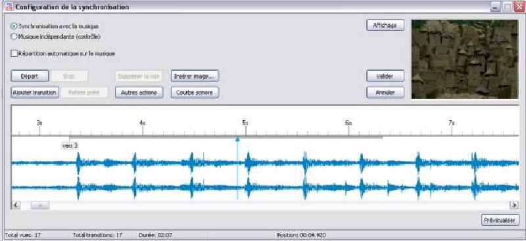Click the Prévisualiser button
Screen dimensions: 526x241
500,220
